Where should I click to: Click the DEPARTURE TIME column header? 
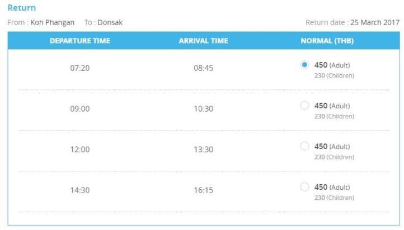(x=80, y=41)
